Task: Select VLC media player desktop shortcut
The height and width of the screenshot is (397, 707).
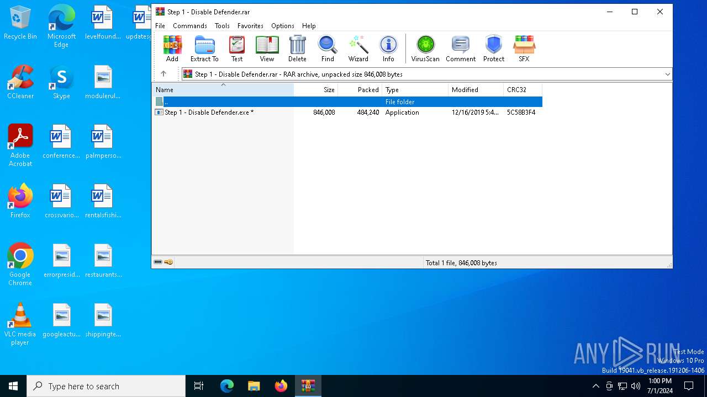Action: [20, 324]
